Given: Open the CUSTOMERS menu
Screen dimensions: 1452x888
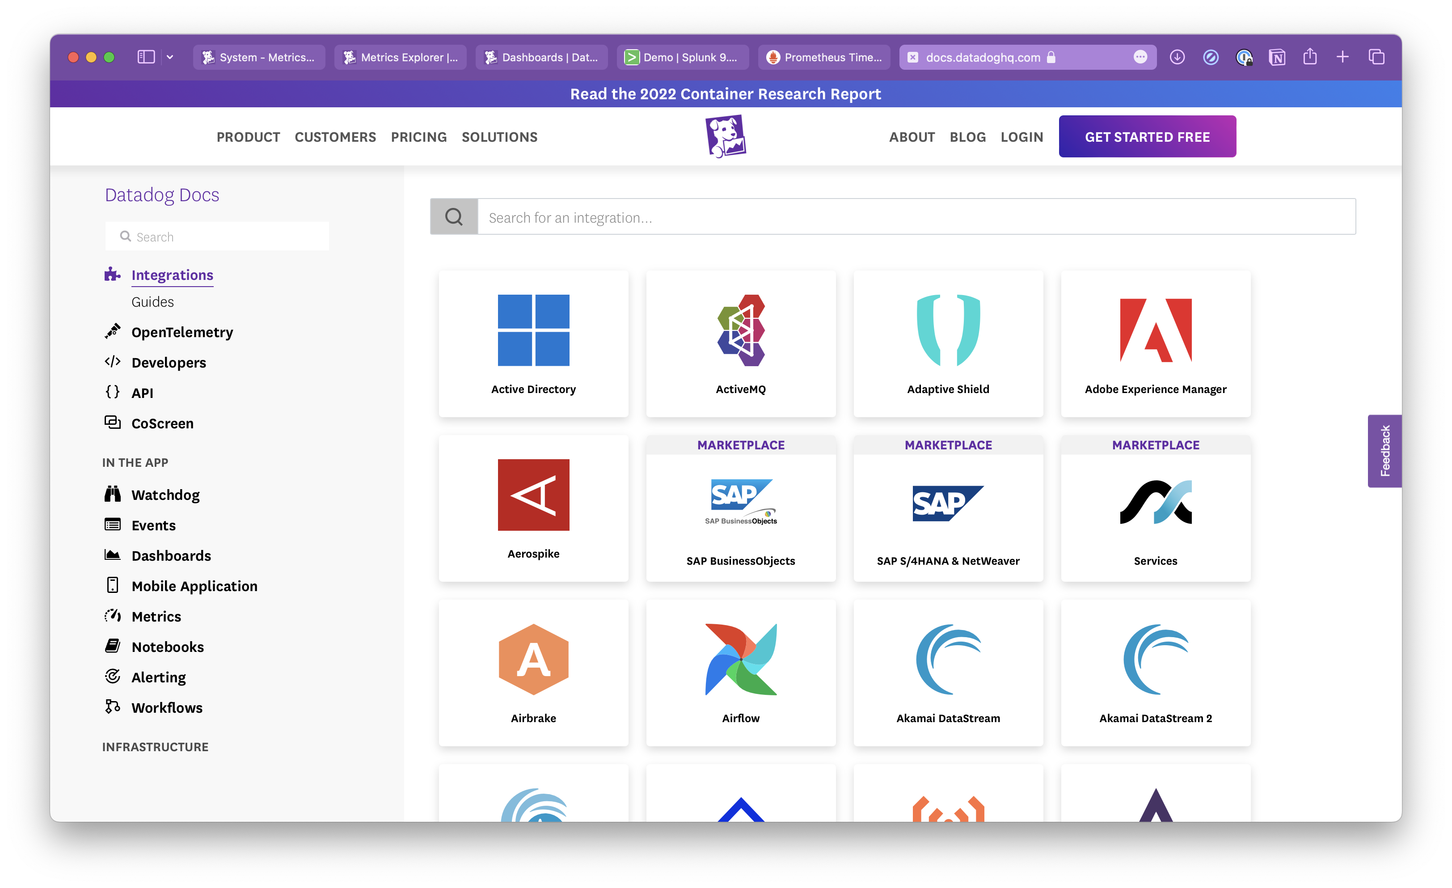Looking at the screenshot, I should [x=335, y=137].
